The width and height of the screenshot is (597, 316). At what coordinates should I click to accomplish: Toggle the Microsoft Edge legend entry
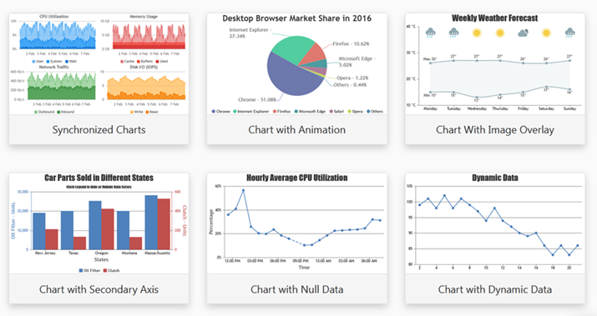click(310, 112)
